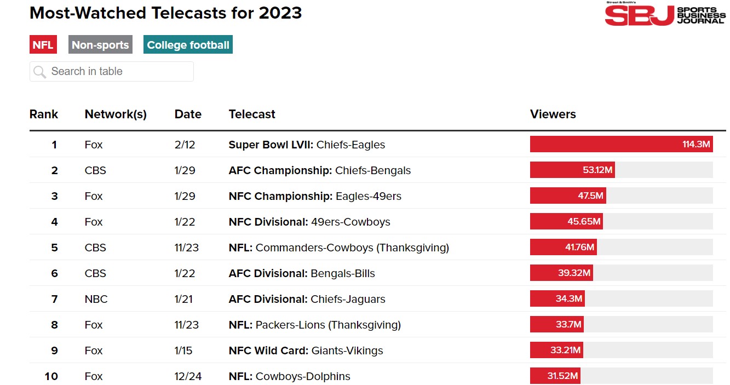The image size is (730, 385).
Task: Sort by the Viewers column header
Action: point(553,114)
